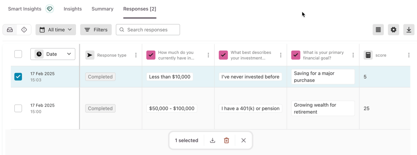The height and width of the screenshot is (155, 417).
Task: Uncheck the 15:03 response row checkbox
Action: point(18,77)
